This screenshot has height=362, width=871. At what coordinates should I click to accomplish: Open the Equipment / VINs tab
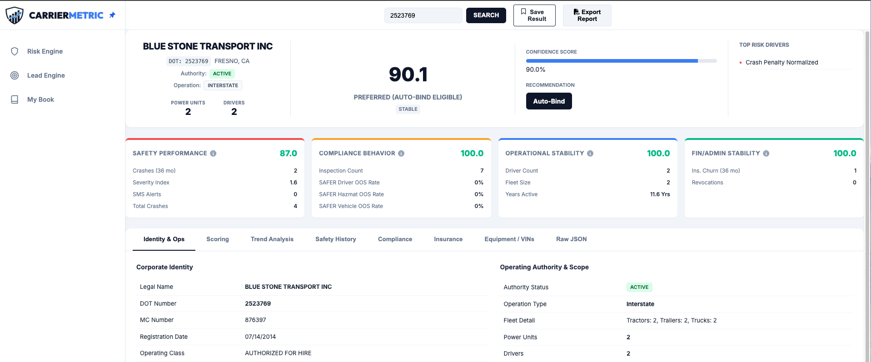coord(509,239)
